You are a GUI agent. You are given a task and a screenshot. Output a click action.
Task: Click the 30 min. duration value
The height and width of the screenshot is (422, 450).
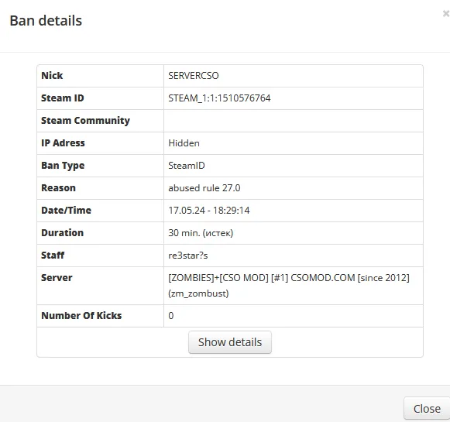pos(201,232)
